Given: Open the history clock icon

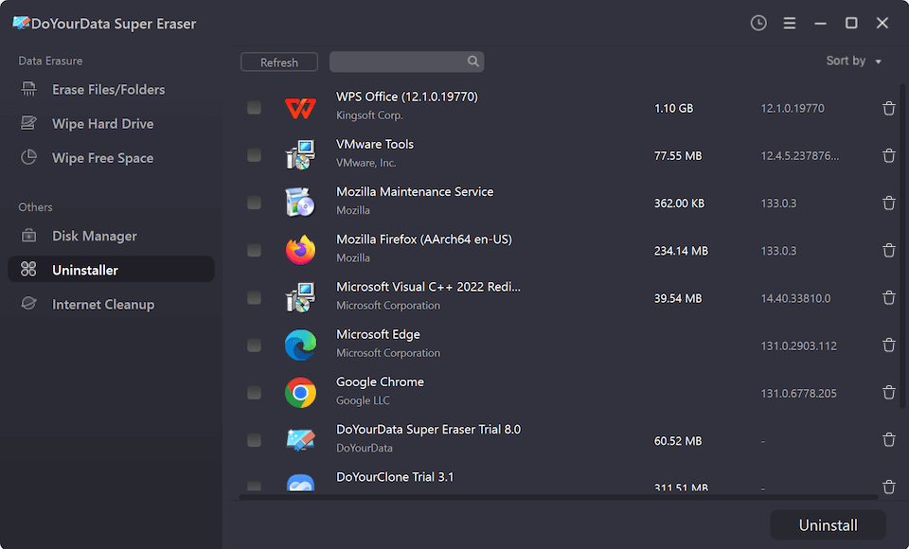Looking at the screenshot, I should tap(758, 23).
